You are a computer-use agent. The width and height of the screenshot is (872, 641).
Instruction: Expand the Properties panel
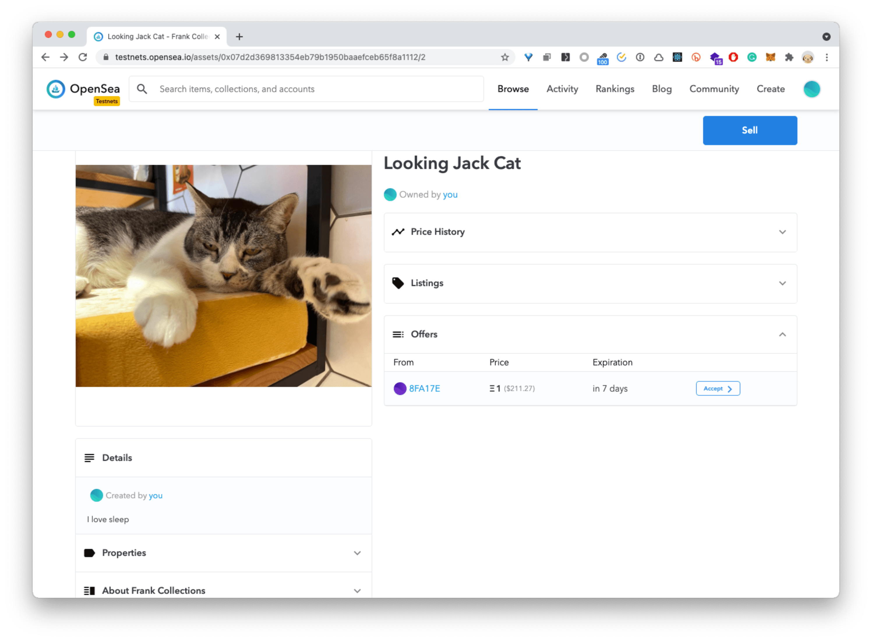[x=223, y=553]
